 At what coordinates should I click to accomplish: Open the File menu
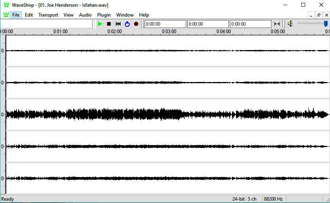coord(16,15)
